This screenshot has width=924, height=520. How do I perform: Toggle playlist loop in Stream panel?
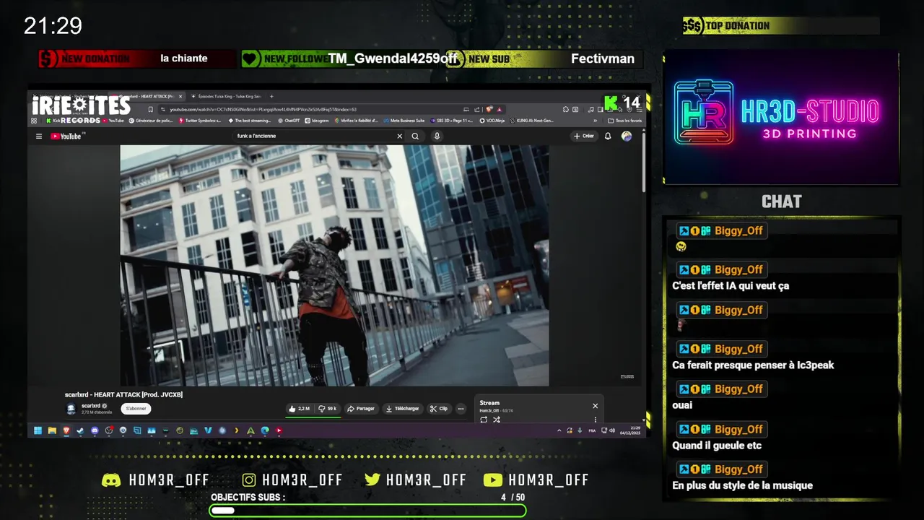click(x=484, y=420)
